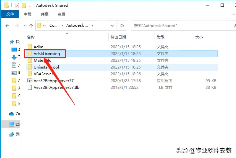Select the Adlm folder
236x158 pixels.
point(122,47)
